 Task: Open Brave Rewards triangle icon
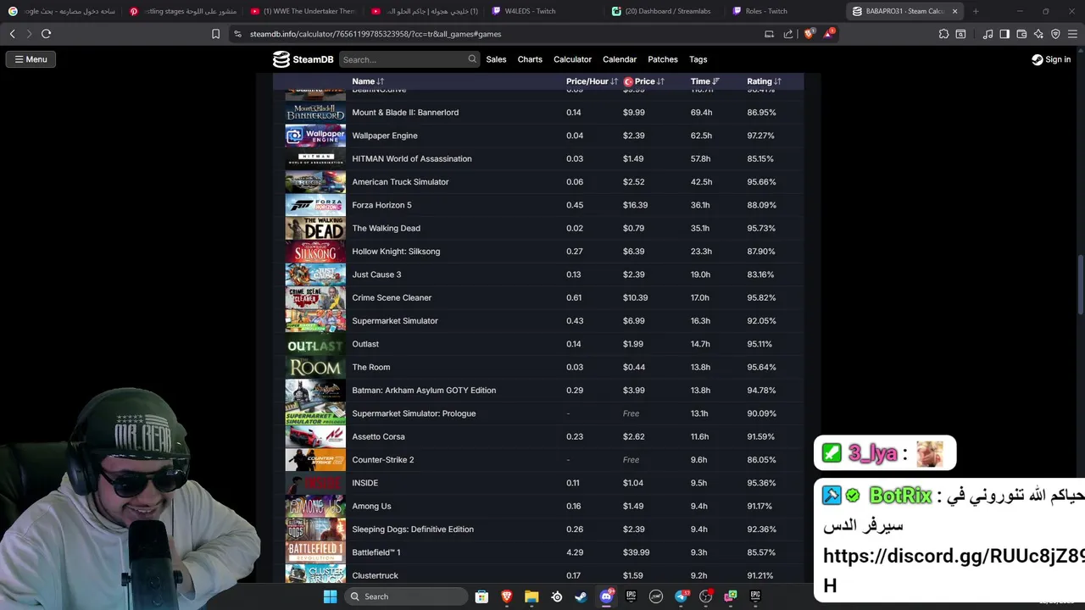pos(830,34)
